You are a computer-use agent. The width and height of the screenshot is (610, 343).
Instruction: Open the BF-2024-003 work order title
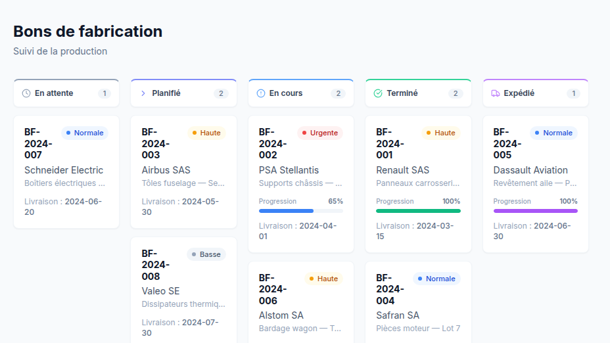156,143
